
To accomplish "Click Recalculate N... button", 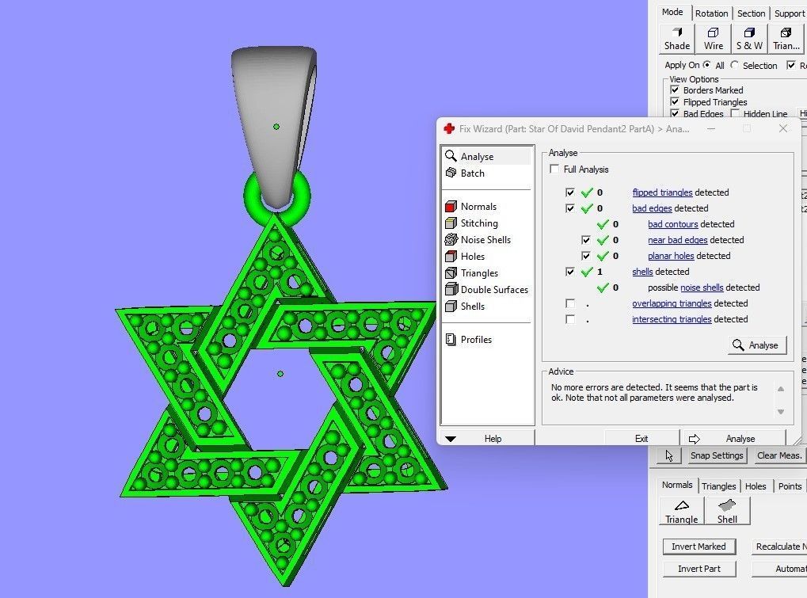I will [x=778, y=547].
